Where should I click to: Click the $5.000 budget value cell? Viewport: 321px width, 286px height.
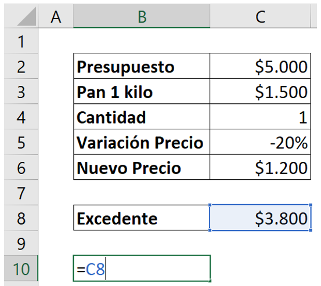[x=260, y=66]
